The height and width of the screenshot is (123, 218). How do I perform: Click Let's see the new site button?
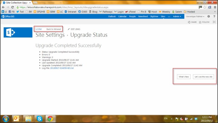204,77
